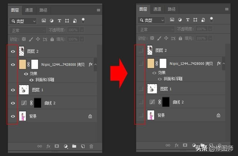The height and width of the screenshot is (156, 238).
Task: Filter pixel layers in right panel
Action: point(172,20)
